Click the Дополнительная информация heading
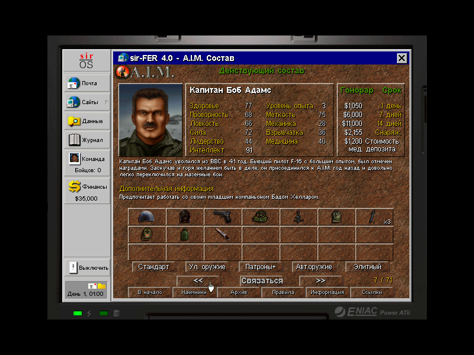Image resolution: width=474 pixels, height=355 pixels. coord(166,189)
